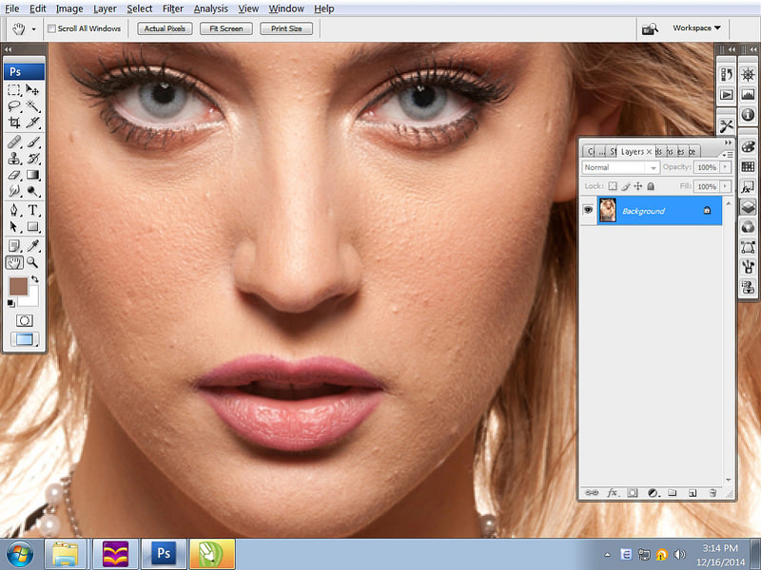Click Create new group folder icon
Viewport: 761px width, 570px height.
tap(673, 493)
